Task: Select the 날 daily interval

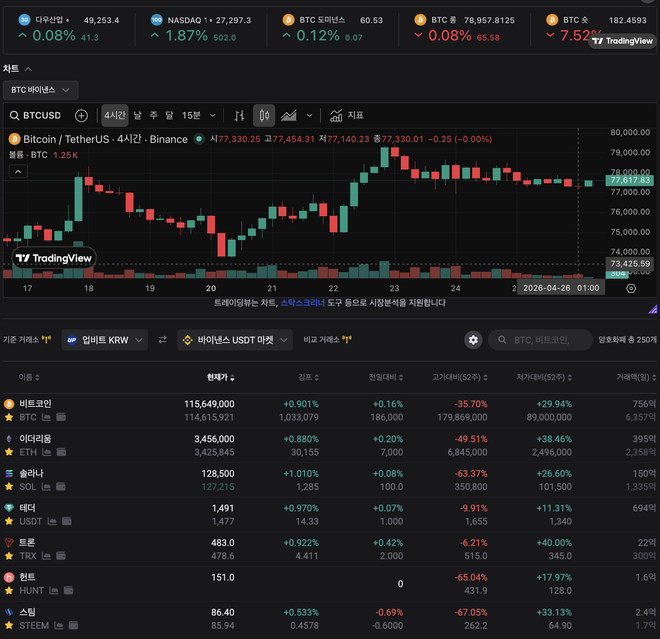Action: (138, 115)
